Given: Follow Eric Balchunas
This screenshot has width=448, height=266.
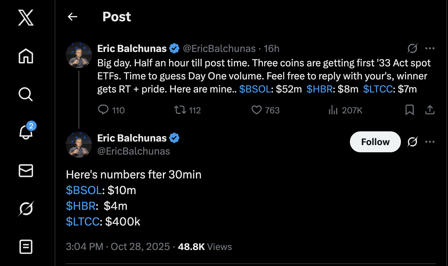Looking at the screenshot, I should pyautogui.click(x=375, y=142).
